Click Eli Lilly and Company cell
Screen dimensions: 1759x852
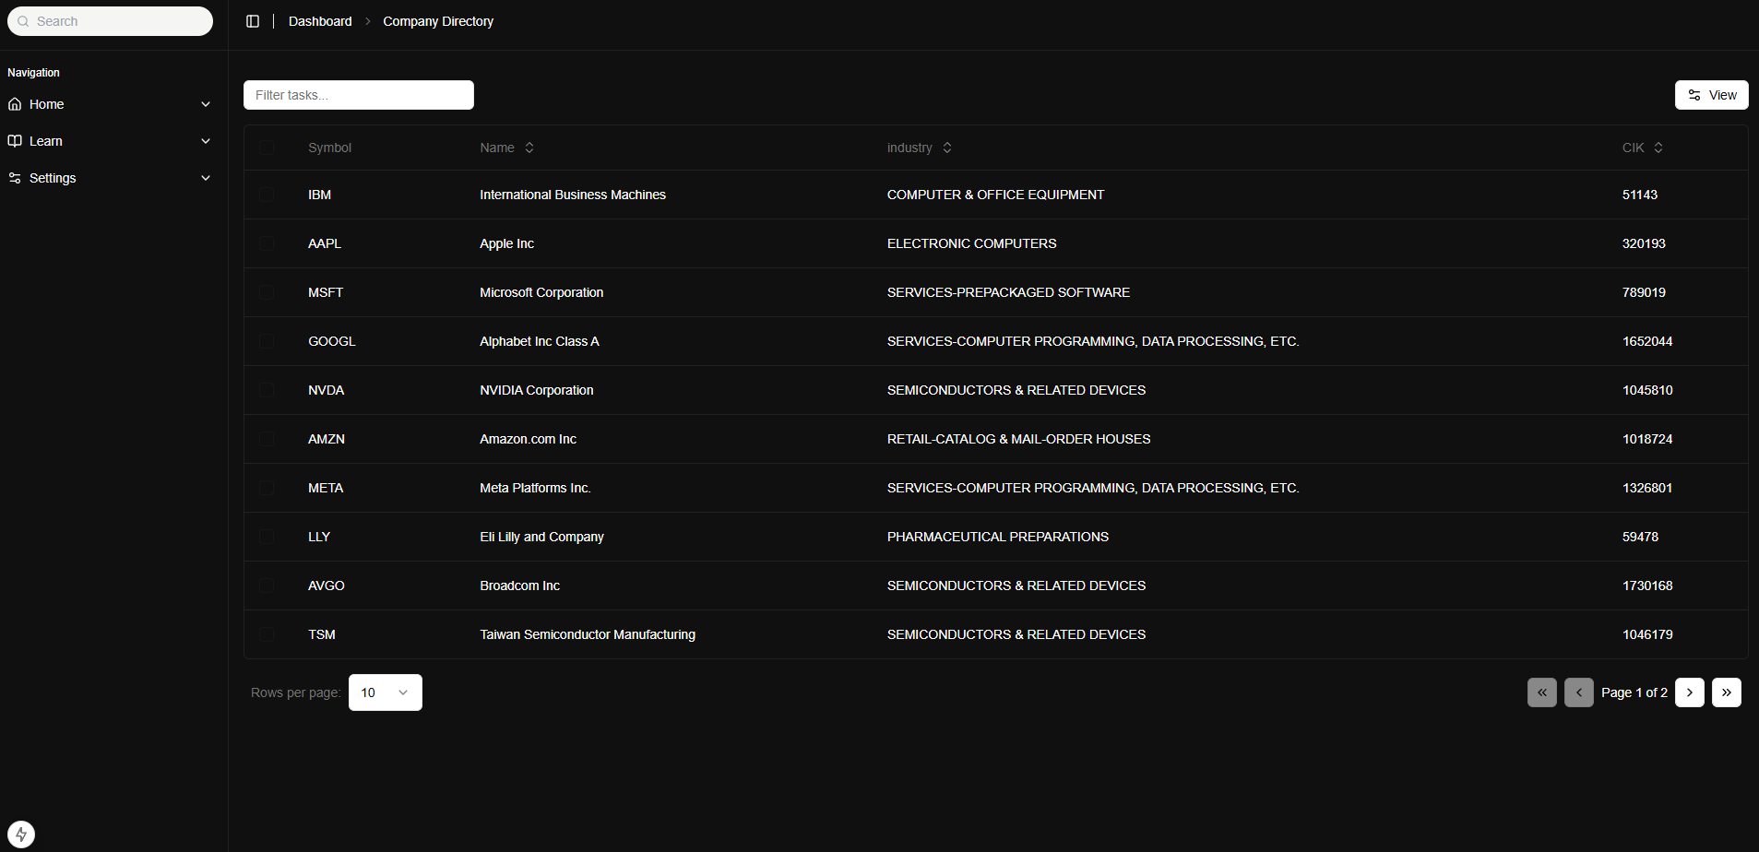click(x=541, y=537)
